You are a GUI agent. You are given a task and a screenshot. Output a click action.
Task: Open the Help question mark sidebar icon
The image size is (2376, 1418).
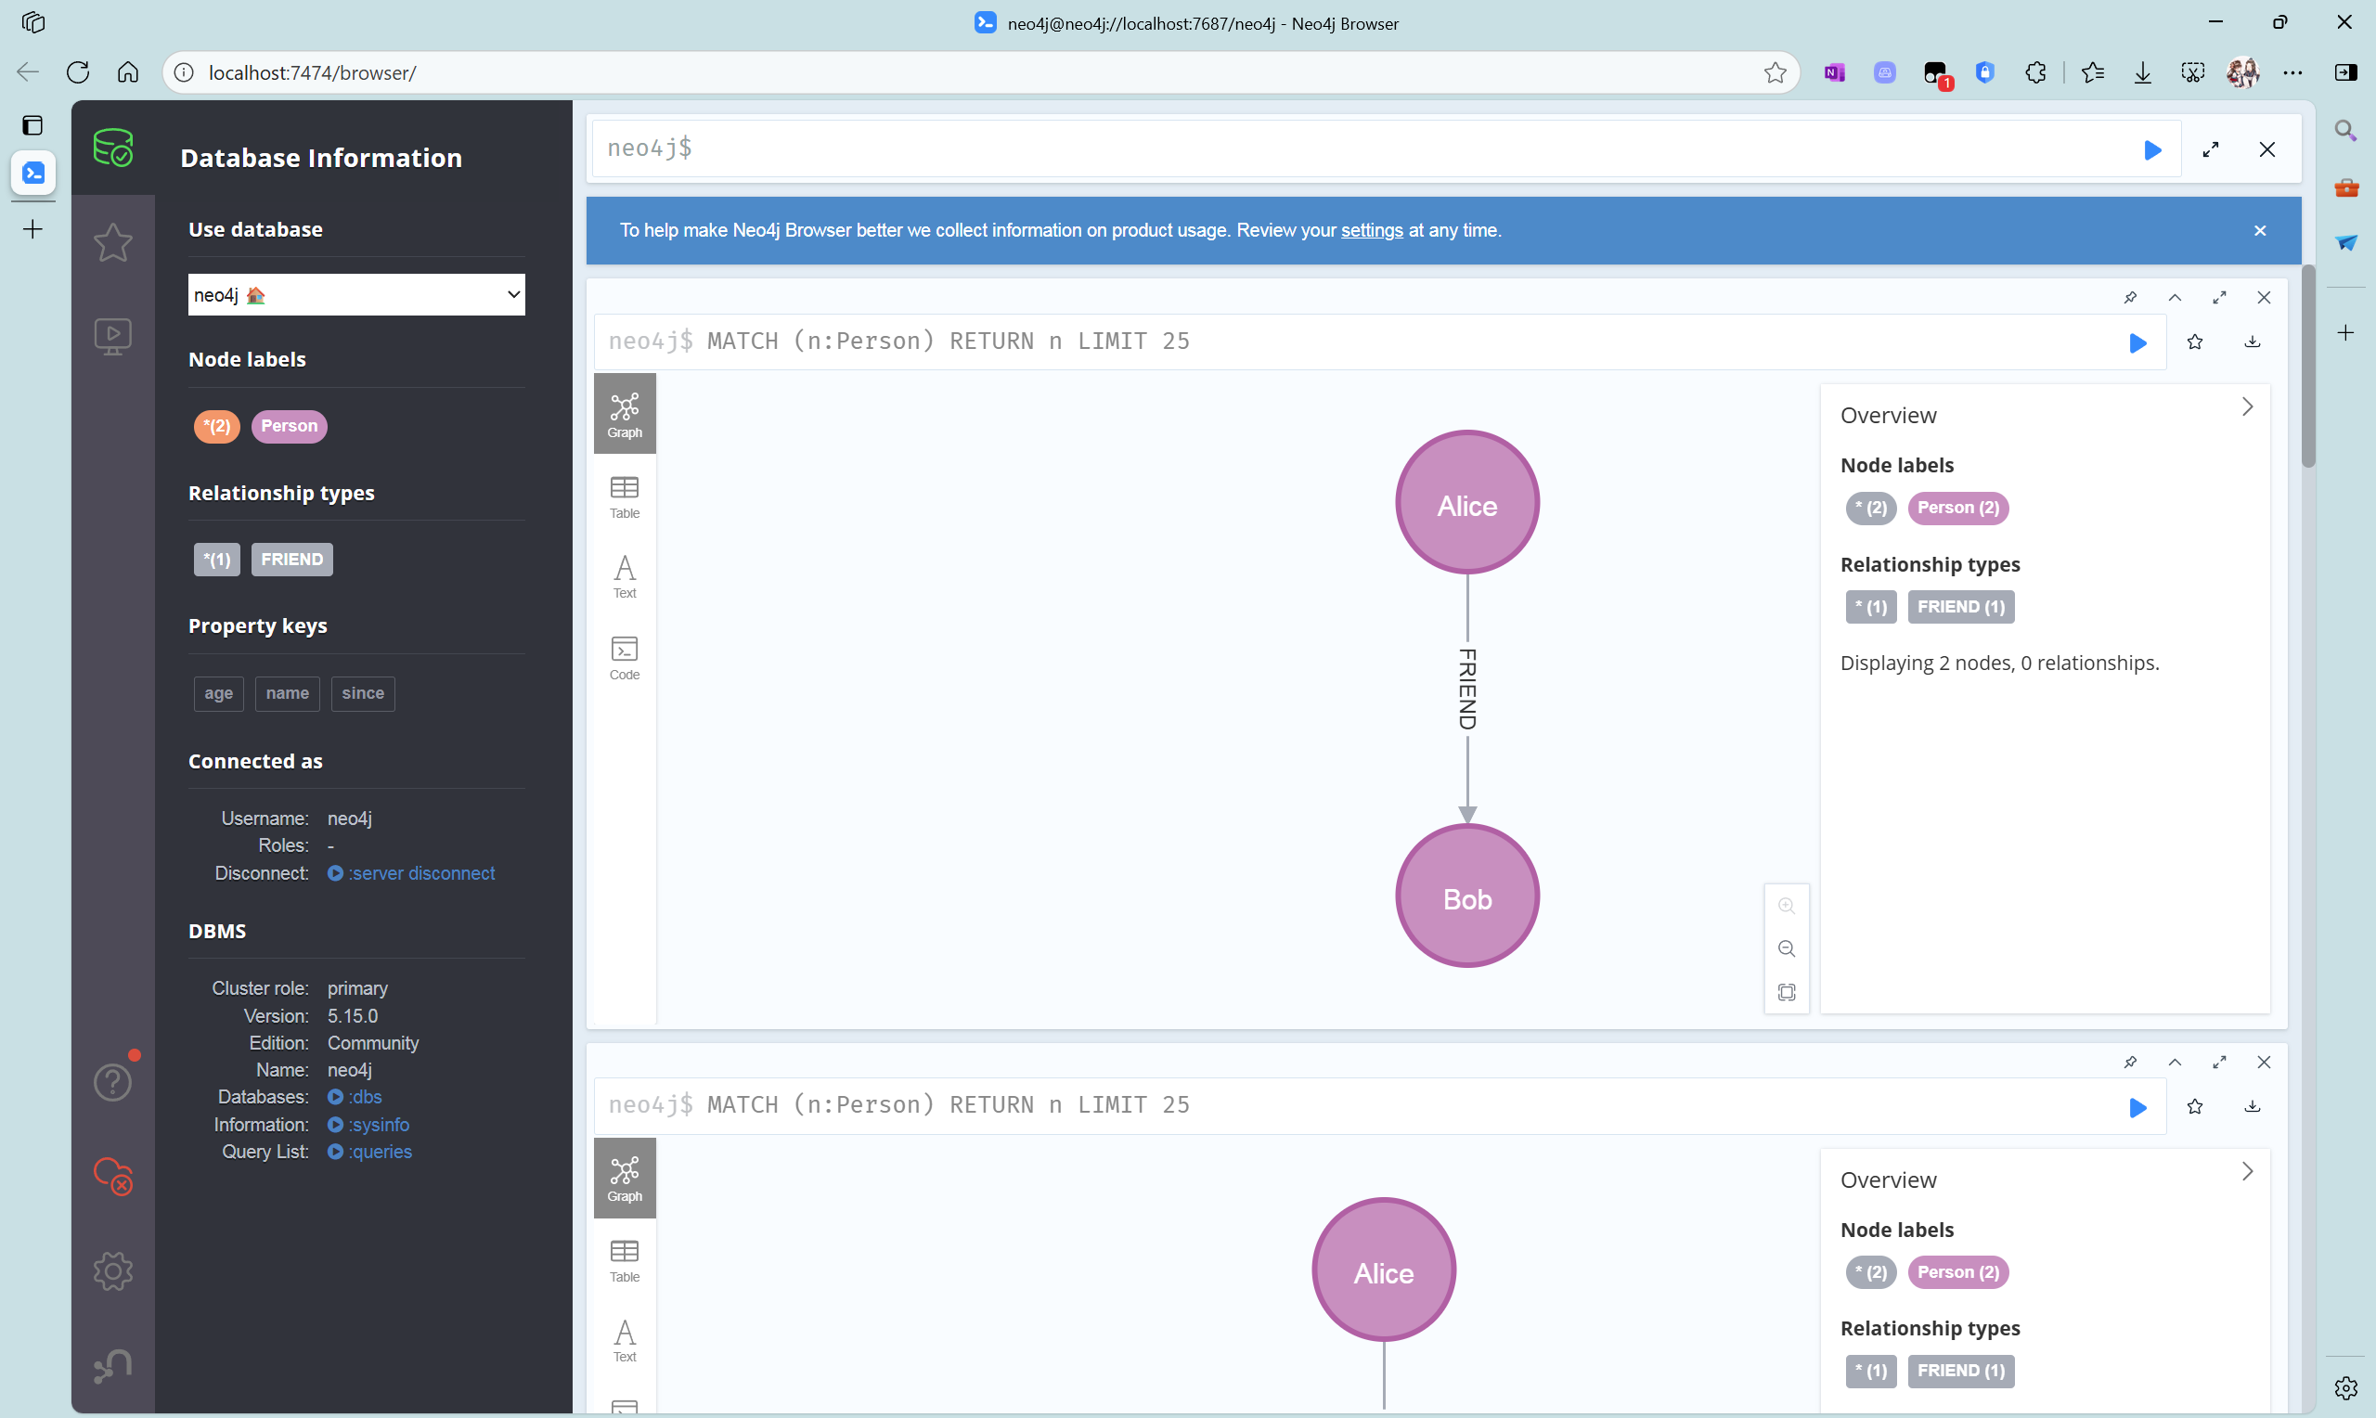[112, 1083]
